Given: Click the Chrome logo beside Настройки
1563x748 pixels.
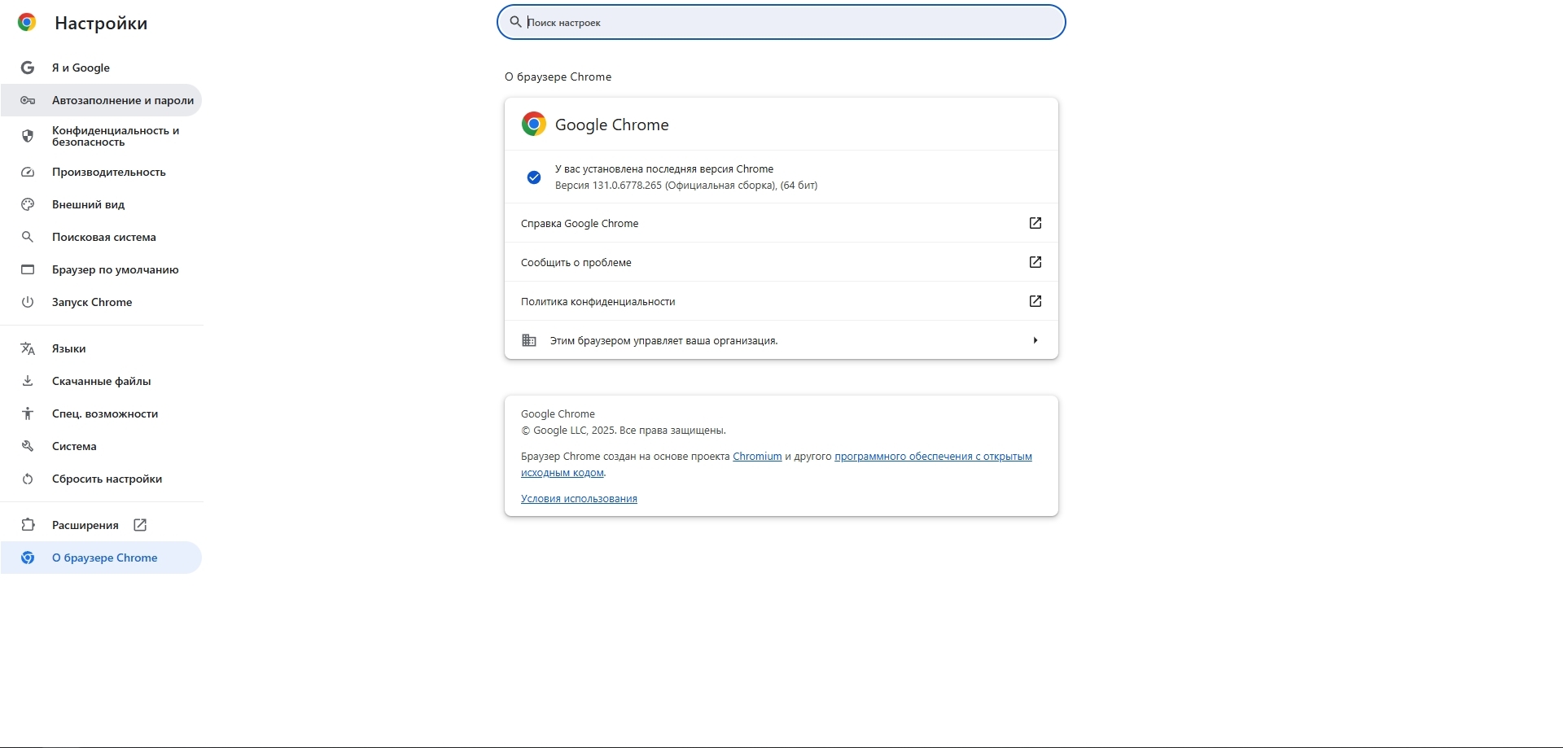Looking at the screenshot, I should (27, 23).
